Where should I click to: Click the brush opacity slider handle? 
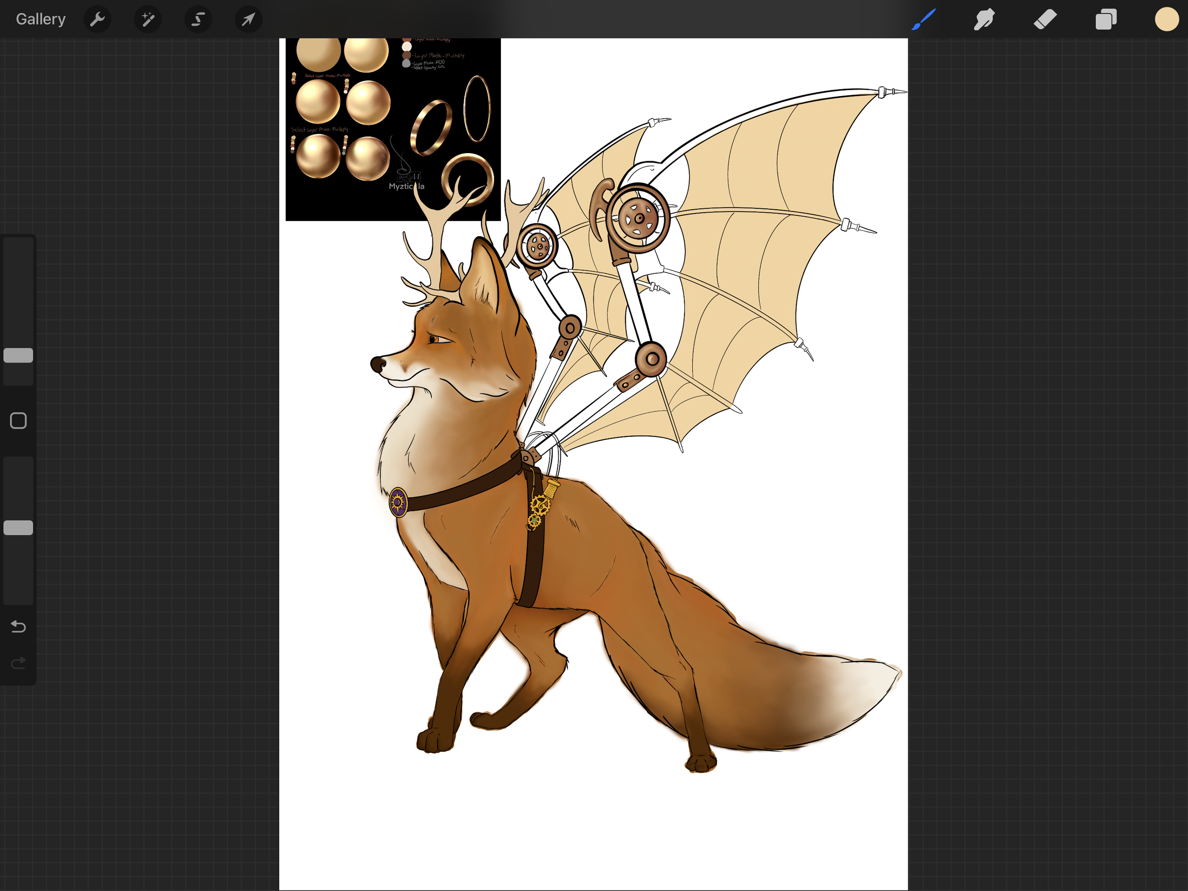(x=18, y=528)
